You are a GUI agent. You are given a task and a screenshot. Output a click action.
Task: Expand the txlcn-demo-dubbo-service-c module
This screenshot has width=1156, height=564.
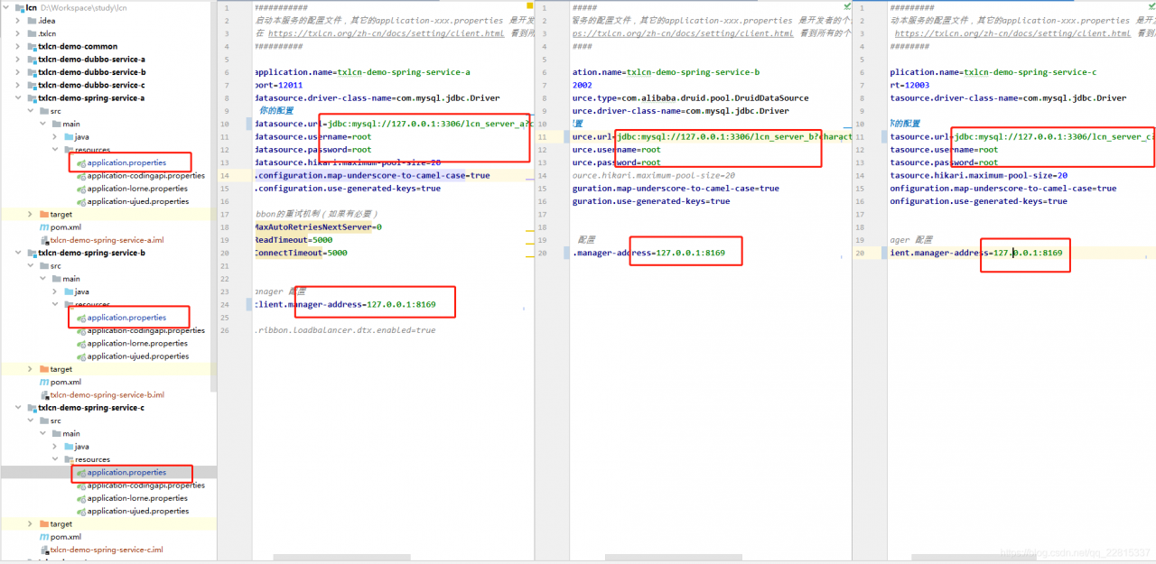click(18, 85)
